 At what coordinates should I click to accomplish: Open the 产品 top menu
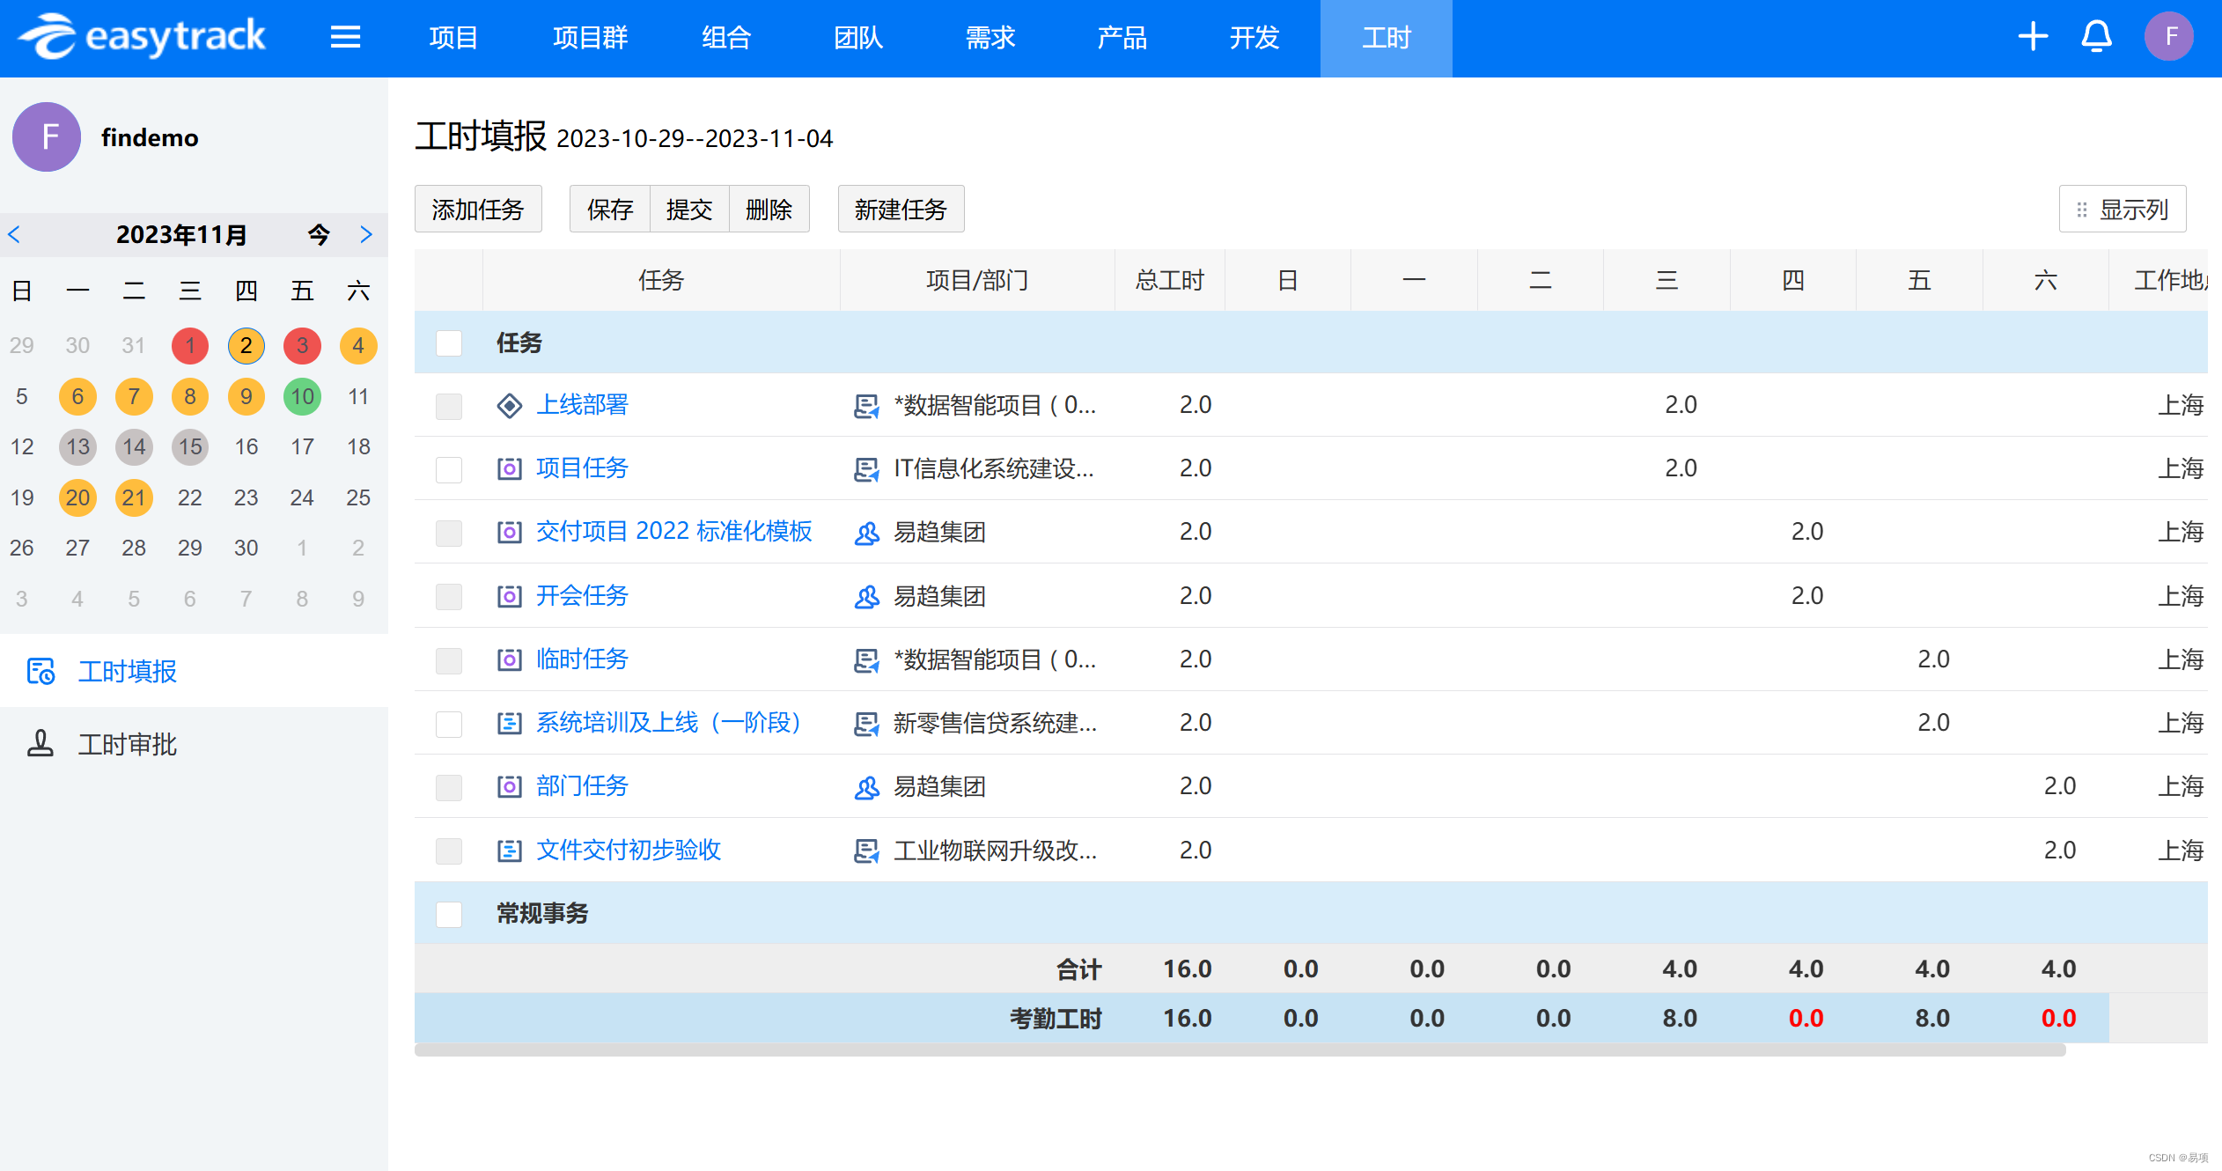tap(1122, 38)
